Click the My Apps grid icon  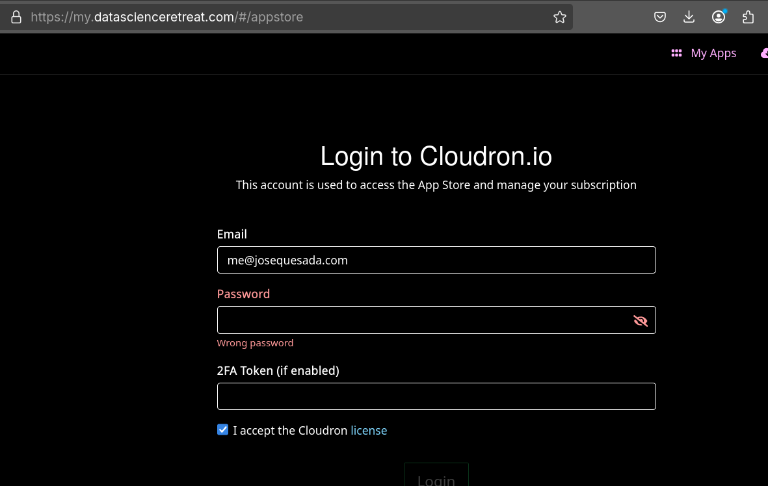[676, 53]
